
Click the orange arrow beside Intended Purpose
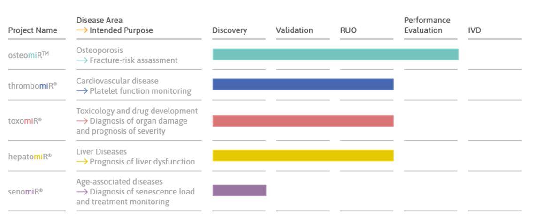click(x=82, y=30)
